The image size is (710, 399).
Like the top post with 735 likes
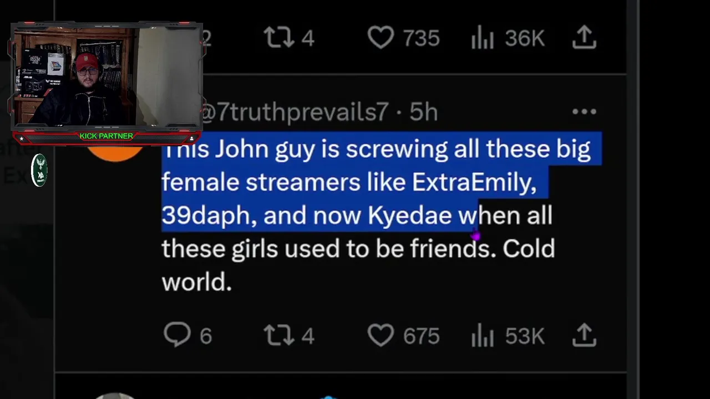click(x=381, y=38)
